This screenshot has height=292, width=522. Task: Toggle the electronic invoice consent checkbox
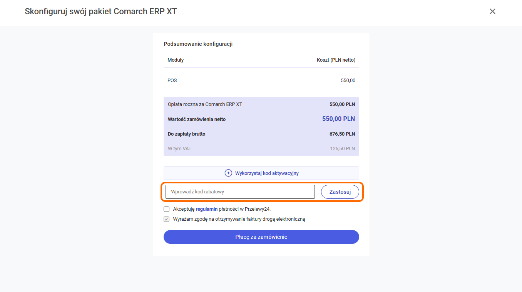click(x=167, y=219)
